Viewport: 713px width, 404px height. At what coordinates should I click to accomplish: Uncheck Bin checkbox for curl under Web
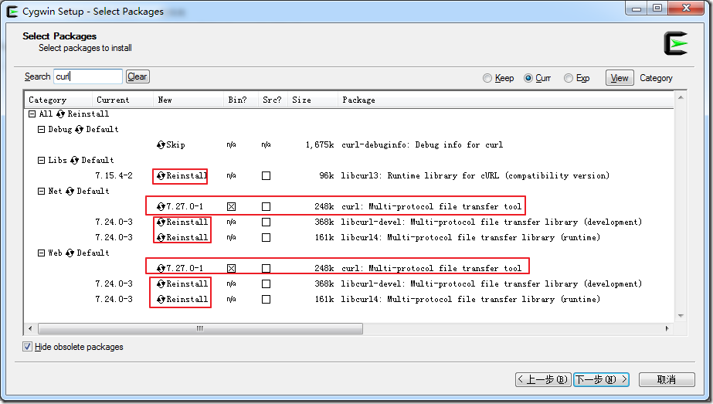[232, 268]
